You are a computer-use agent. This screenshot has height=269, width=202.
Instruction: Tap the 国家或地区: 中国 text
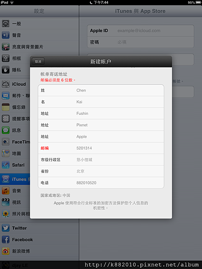click(55, 195)
